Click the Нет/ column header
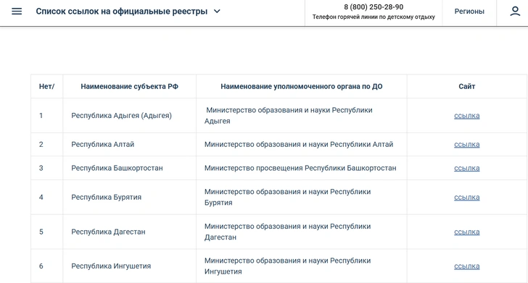 [47, 86]
